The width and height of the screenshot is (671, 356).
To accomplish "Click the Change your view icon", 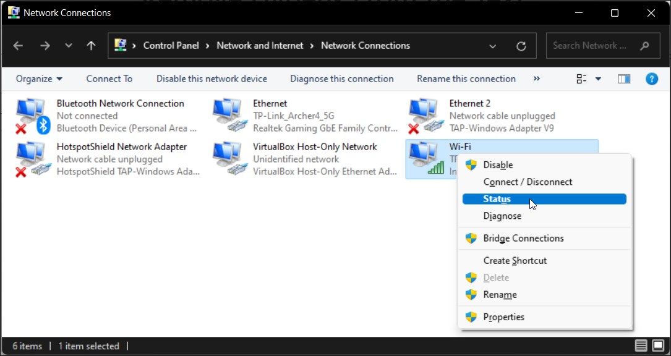I will 581,78.
